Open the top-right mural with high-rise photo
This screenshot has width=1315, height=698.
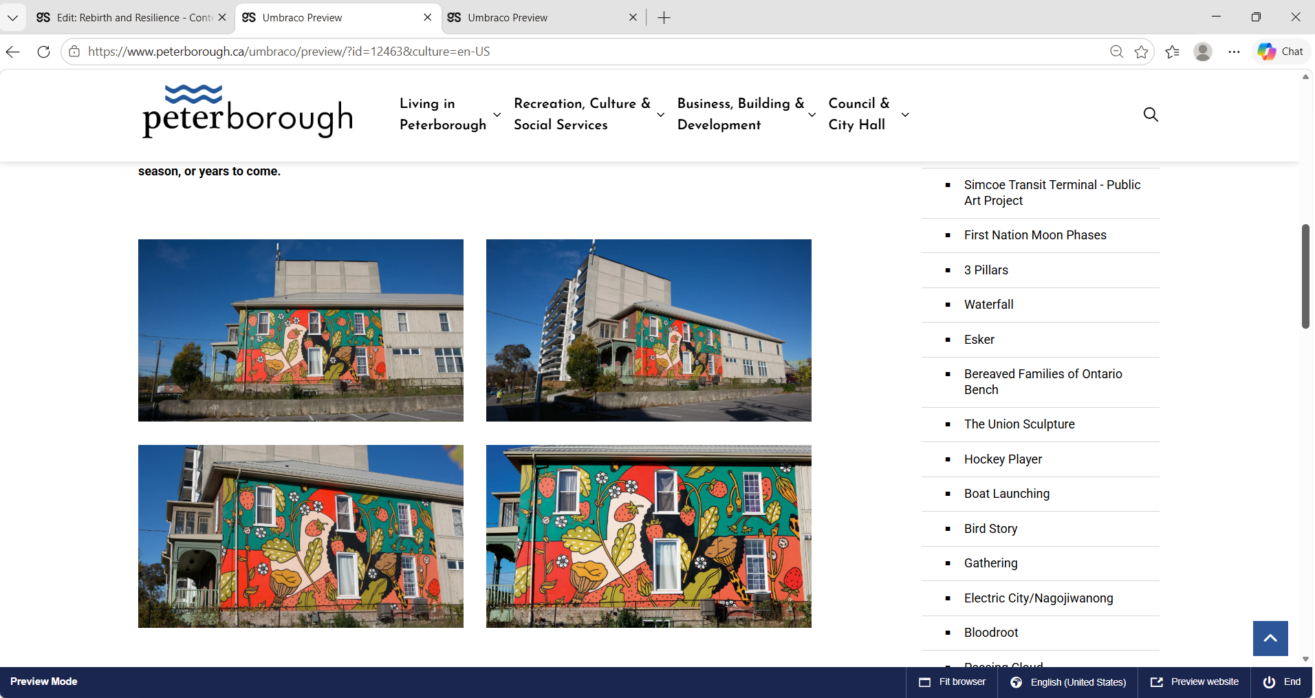[x=649, y=330]
